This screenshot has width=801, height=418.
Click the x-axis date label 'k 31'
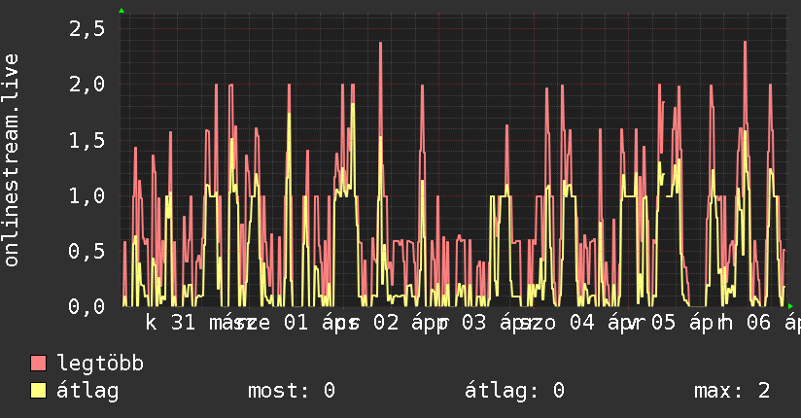pos(171,323)
